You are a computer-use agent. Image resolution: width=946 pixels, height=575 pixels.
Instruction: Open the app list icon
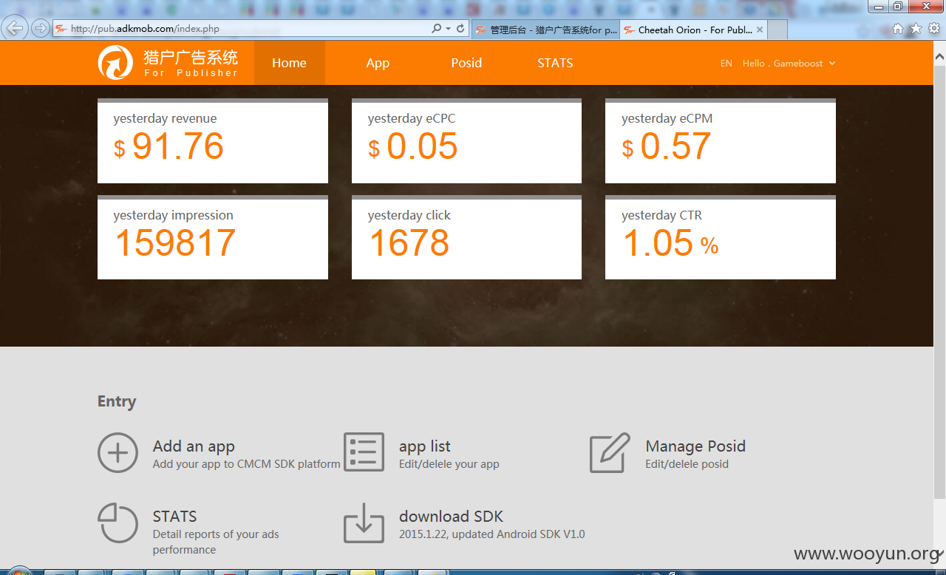coord(364,452)
